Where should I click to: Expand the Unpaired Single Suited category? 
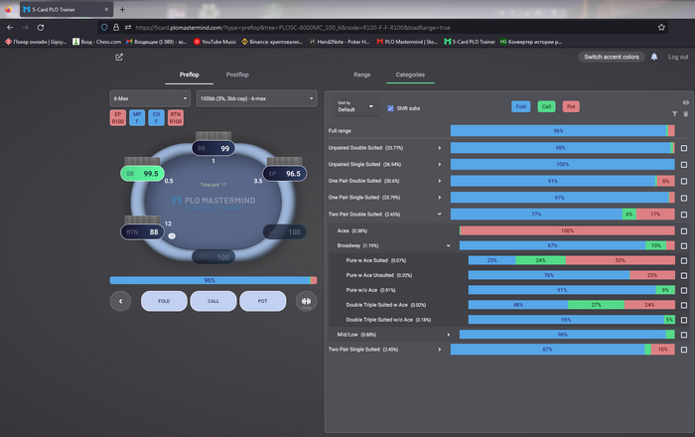pos(439,165)
